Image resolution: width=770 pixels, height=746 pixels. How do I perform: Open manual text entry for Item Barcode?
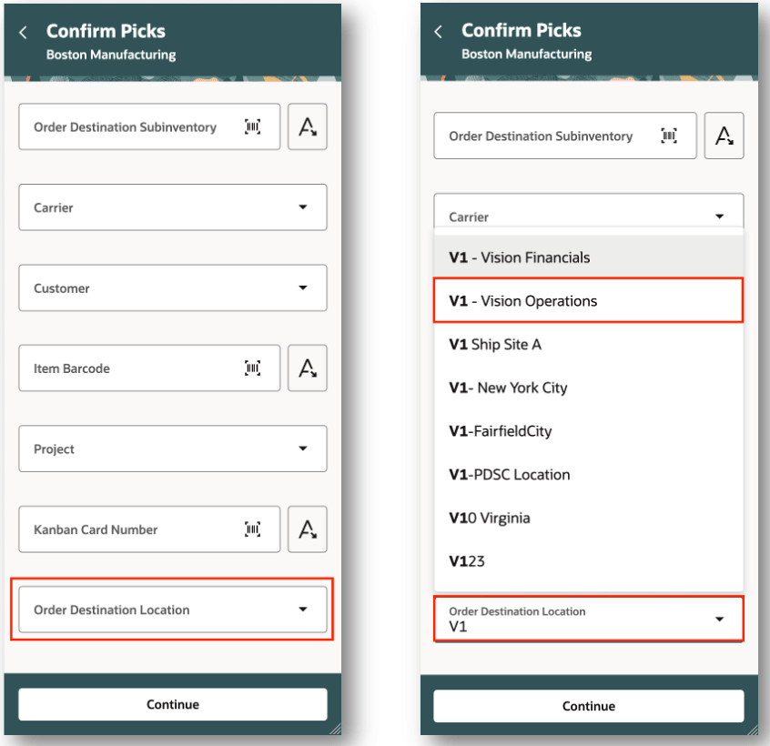coord(307,368)
